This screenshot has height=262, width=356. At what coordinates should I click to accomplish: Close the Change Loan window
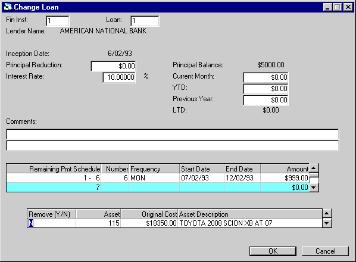[348, 7]
